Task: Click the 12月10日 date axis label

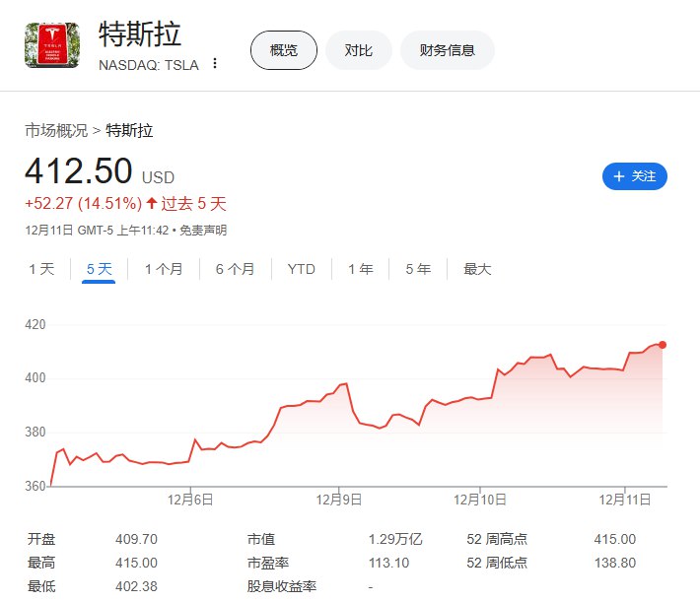Action: [x=480, y=500]
